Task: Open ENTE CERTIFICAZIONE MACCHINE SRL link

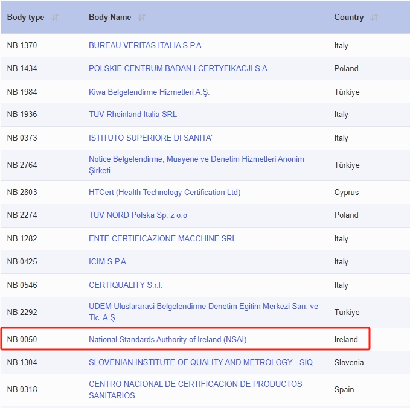Action: tap(162, 238)
